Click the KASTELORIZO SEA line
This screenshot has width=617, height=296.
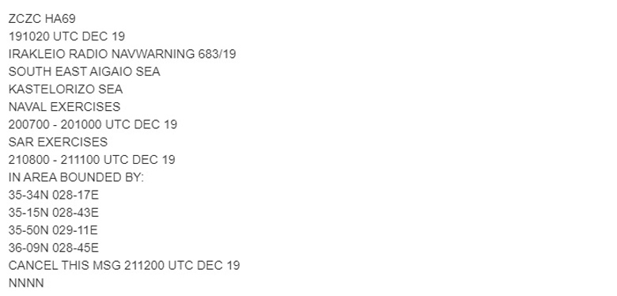click(66, 89)
